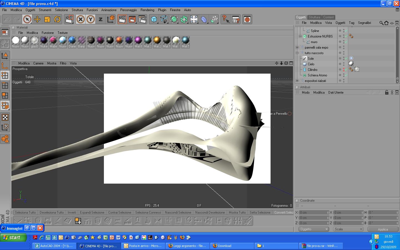This screenshot has height=250, width=400.
Task: Collapse the tutto nascosto group
Action: click(297, 53)
